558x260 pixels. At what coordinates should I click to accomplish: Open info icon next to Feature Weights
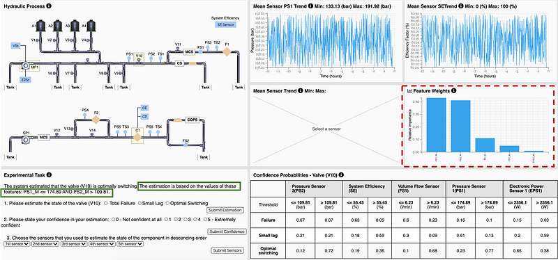click(x=454, y=91)
